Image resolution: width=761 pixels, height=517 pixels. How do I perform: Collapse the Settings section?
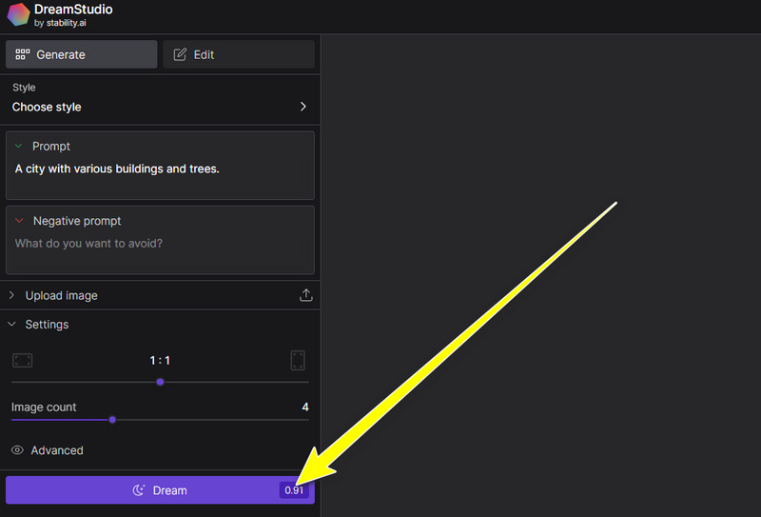(x=12, y=325)
